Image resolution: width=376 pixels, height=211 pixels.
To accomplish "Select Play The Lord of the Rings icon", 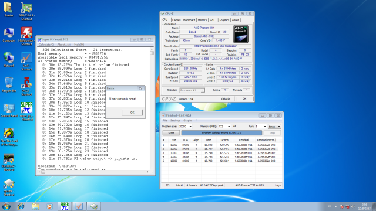I will pyautogui.click(x=9, y=137).
